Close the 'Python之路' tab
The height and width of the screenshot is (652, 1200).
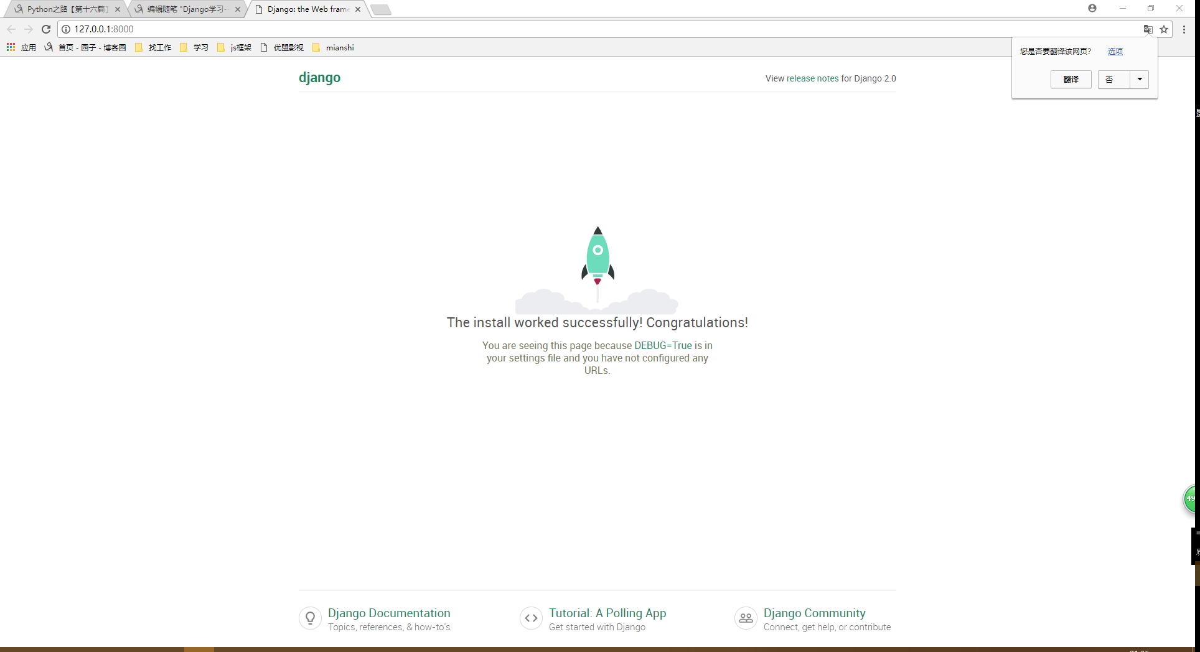click(118, 9)
